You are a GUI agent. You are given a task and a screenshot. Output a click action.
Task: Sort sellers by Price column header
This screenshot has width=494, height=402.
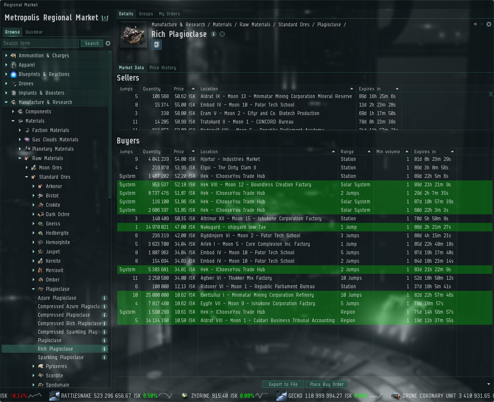coord(184,89)
